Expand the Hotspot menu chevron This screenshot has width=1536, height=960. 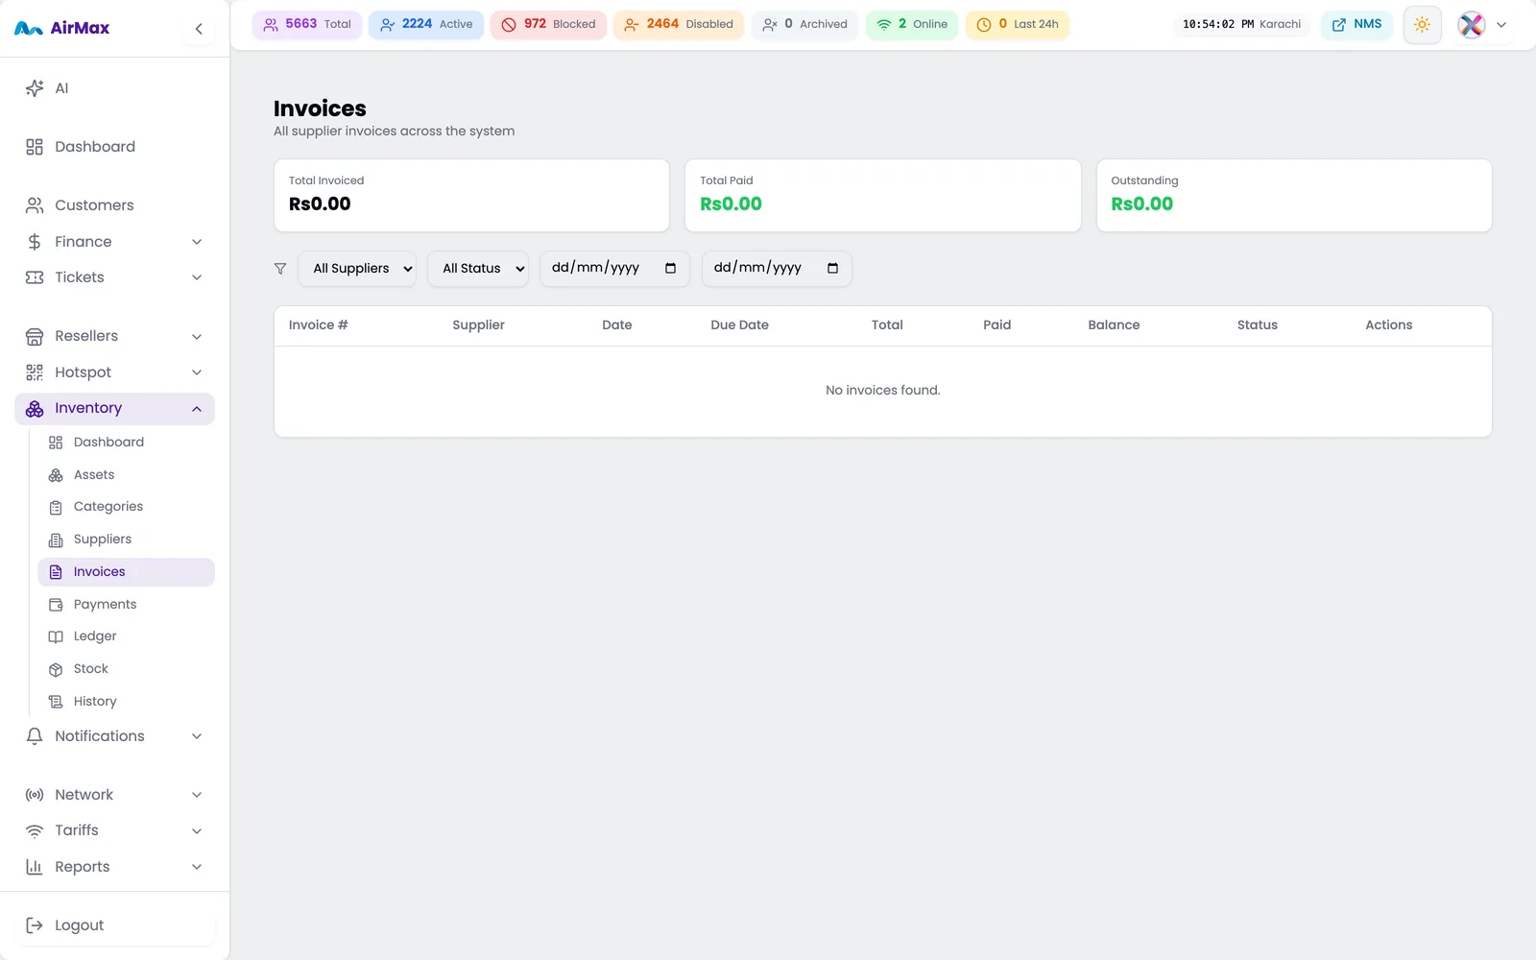pos(197,372)
